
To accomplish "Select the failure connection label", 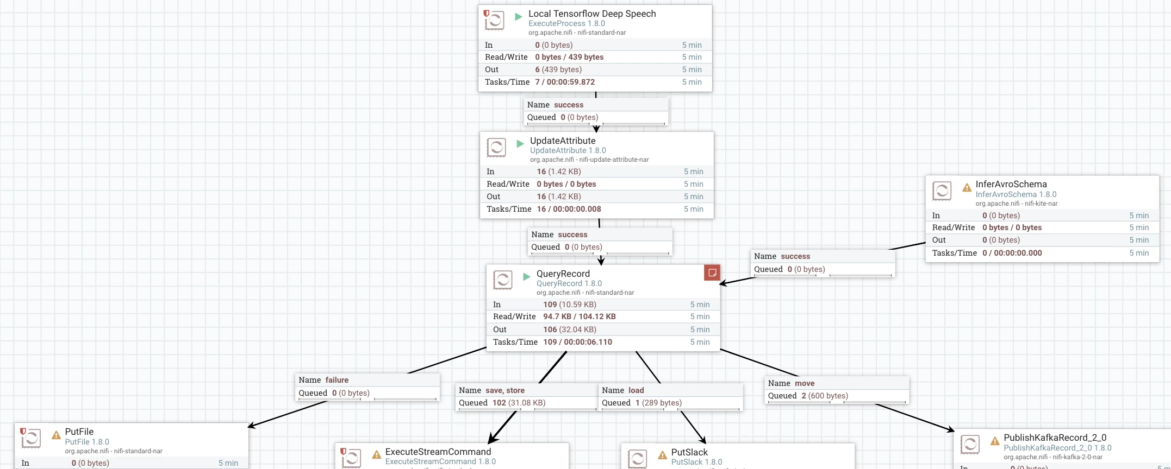I will click(x=368, y=386).
